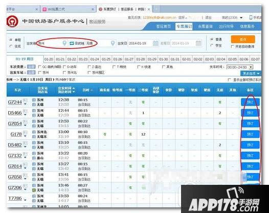This screenshot has height=213, width=269.
Task: Expand details arrow under G178
Action: coord(25,136)
